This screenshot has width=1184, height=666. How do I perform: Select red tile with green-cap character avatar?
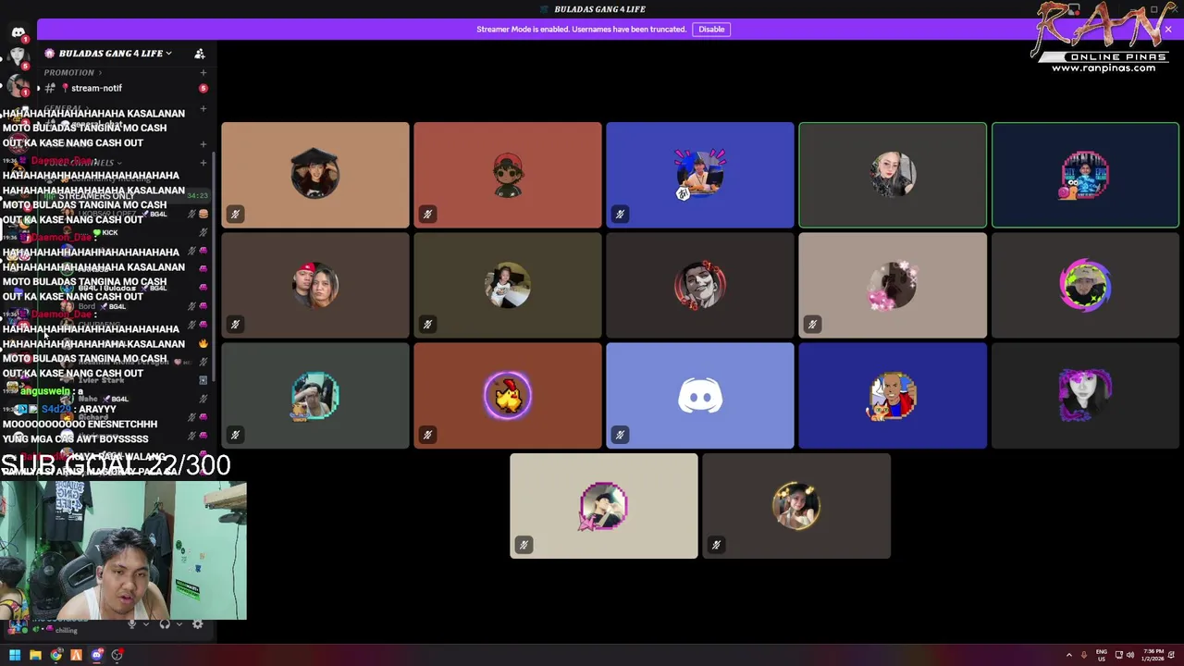508,175
